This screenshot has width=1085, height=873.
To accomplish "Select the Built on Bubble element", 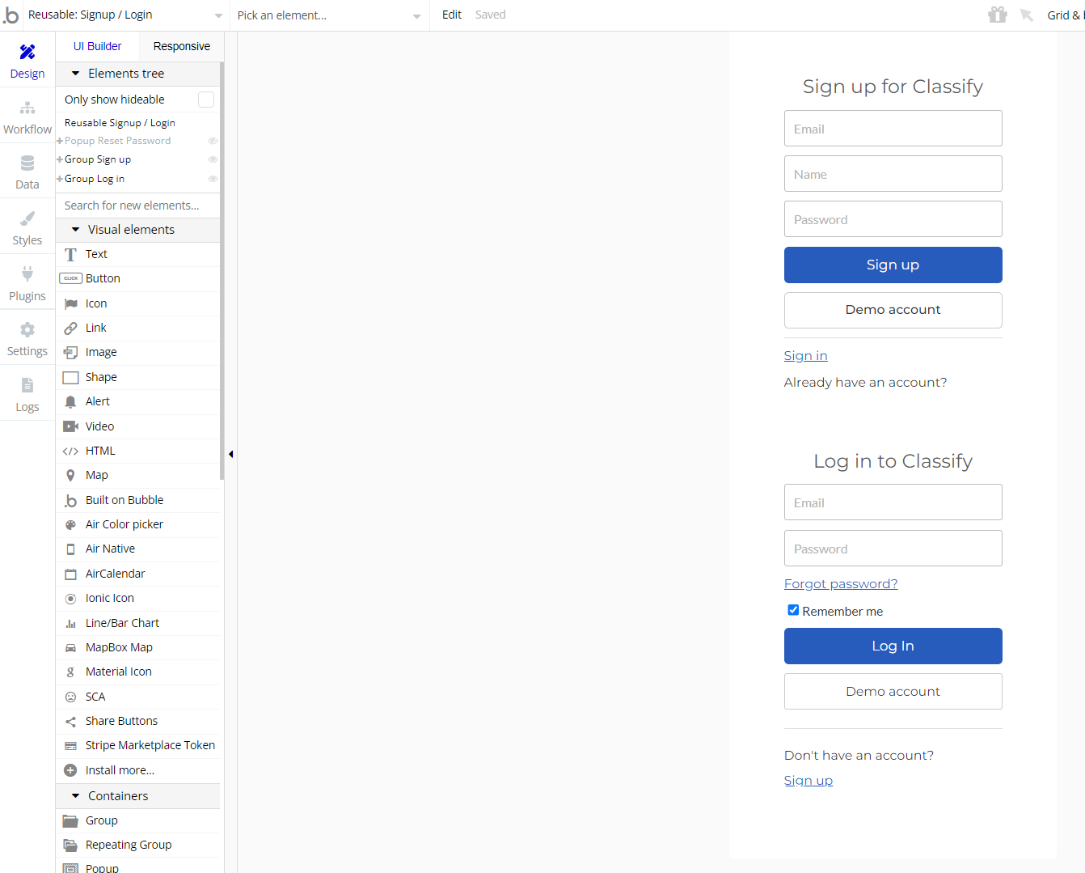I will [x=138, y=500].
